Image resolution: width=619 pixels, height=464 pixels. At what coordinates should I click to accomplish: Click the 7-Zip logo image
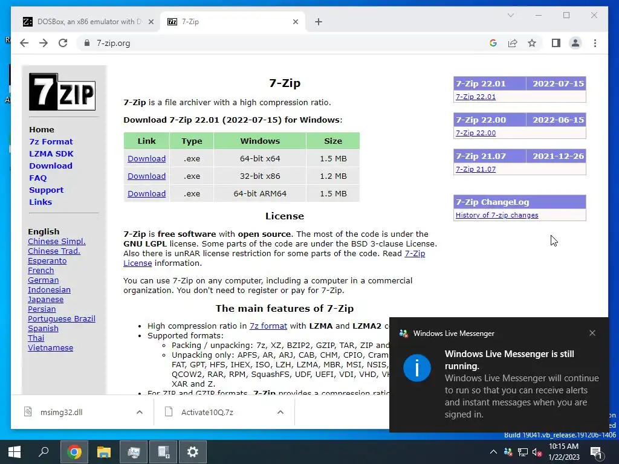click(62, 92)
